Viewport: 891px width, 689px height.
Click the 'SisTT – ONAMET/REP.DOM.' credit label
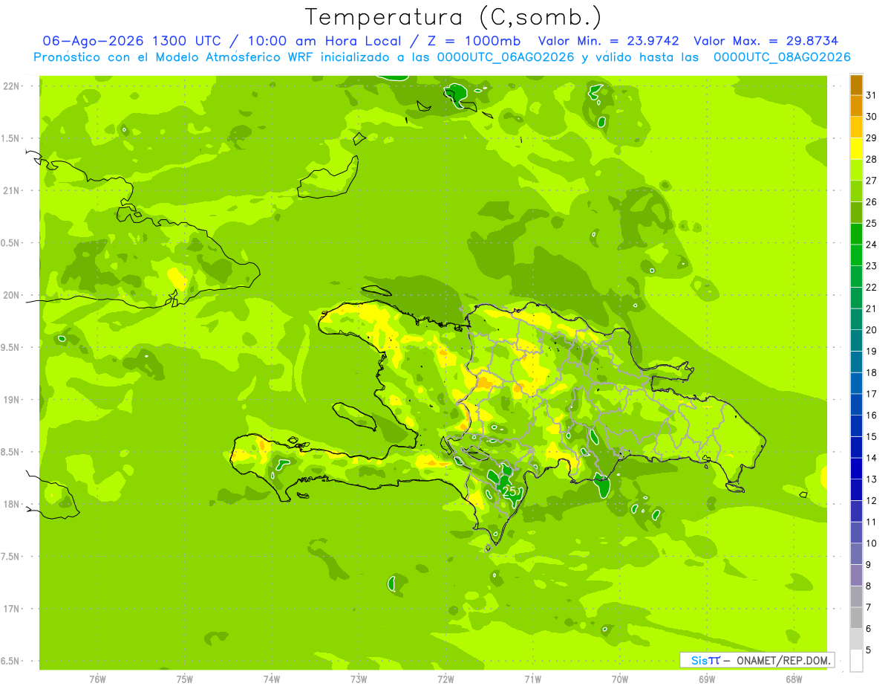[757, 660]
